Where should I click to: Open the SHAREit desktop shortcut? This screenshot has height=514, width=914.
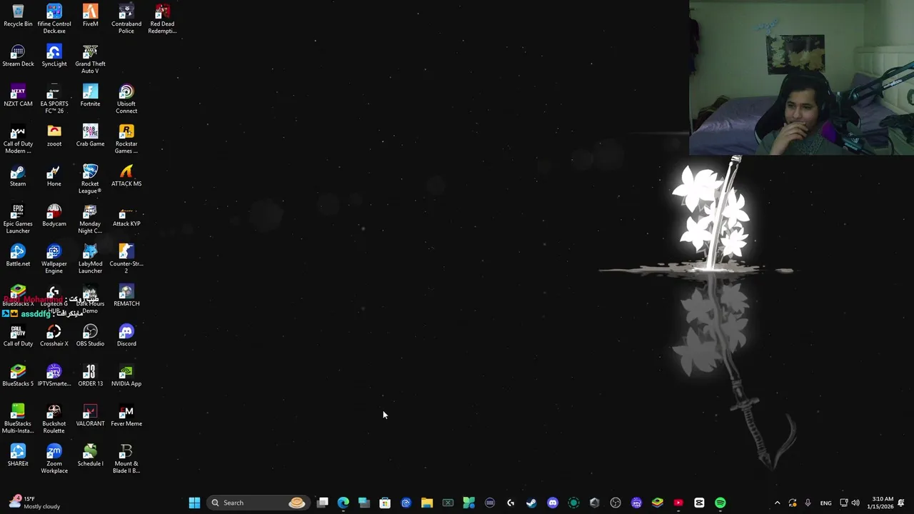tap(18, 455)
